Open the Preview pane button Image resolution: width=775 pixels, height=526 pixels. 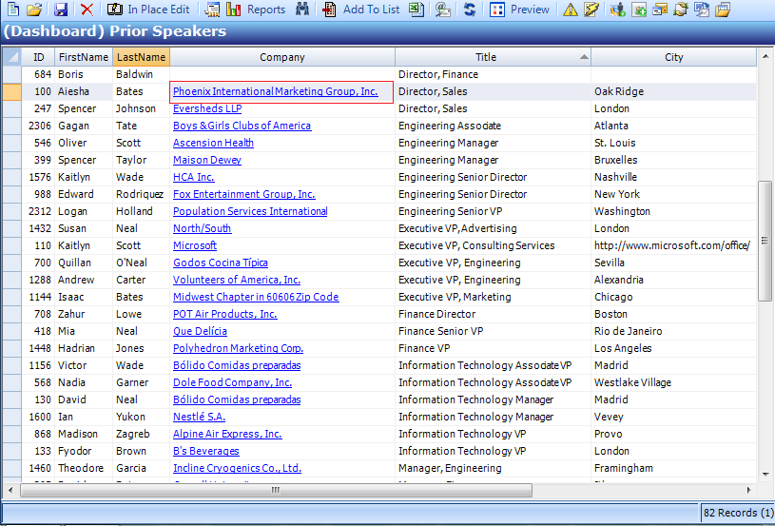(519, 9)
